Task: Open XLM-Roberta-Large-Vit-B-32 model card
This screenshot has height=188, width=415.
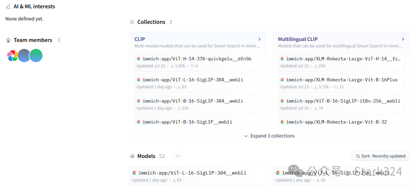Action: coord(341,120)
